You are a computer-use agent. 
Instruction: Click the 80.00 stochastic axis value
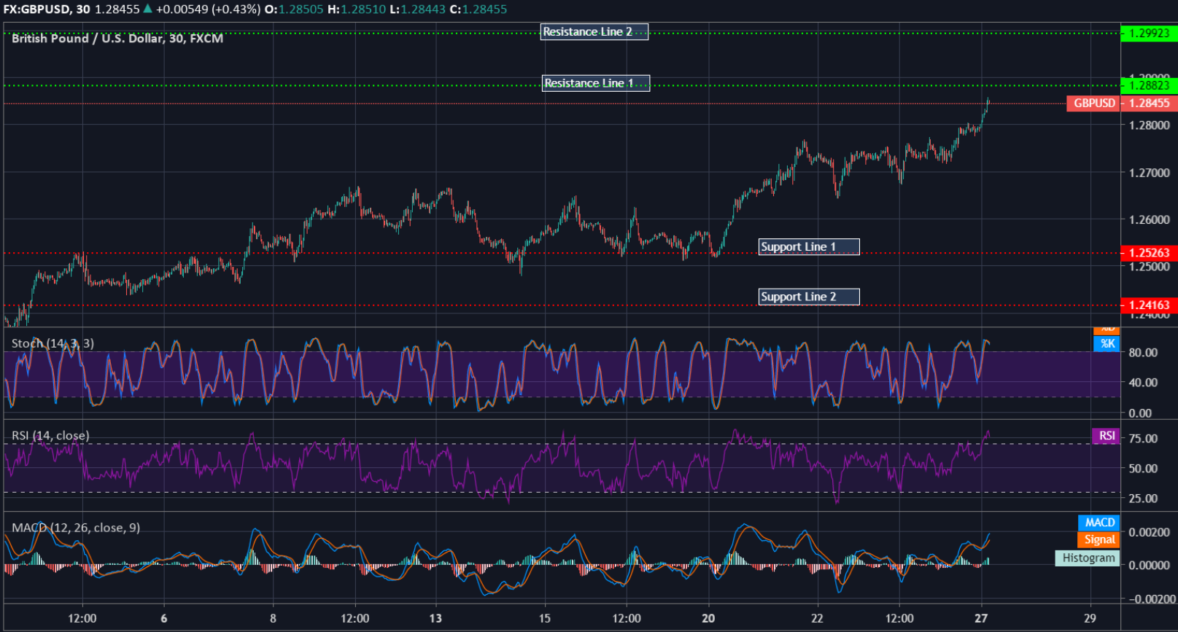(1143, 353)
